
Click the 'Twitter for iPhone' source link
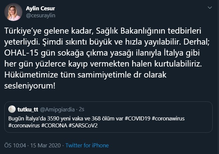point(87,145)
